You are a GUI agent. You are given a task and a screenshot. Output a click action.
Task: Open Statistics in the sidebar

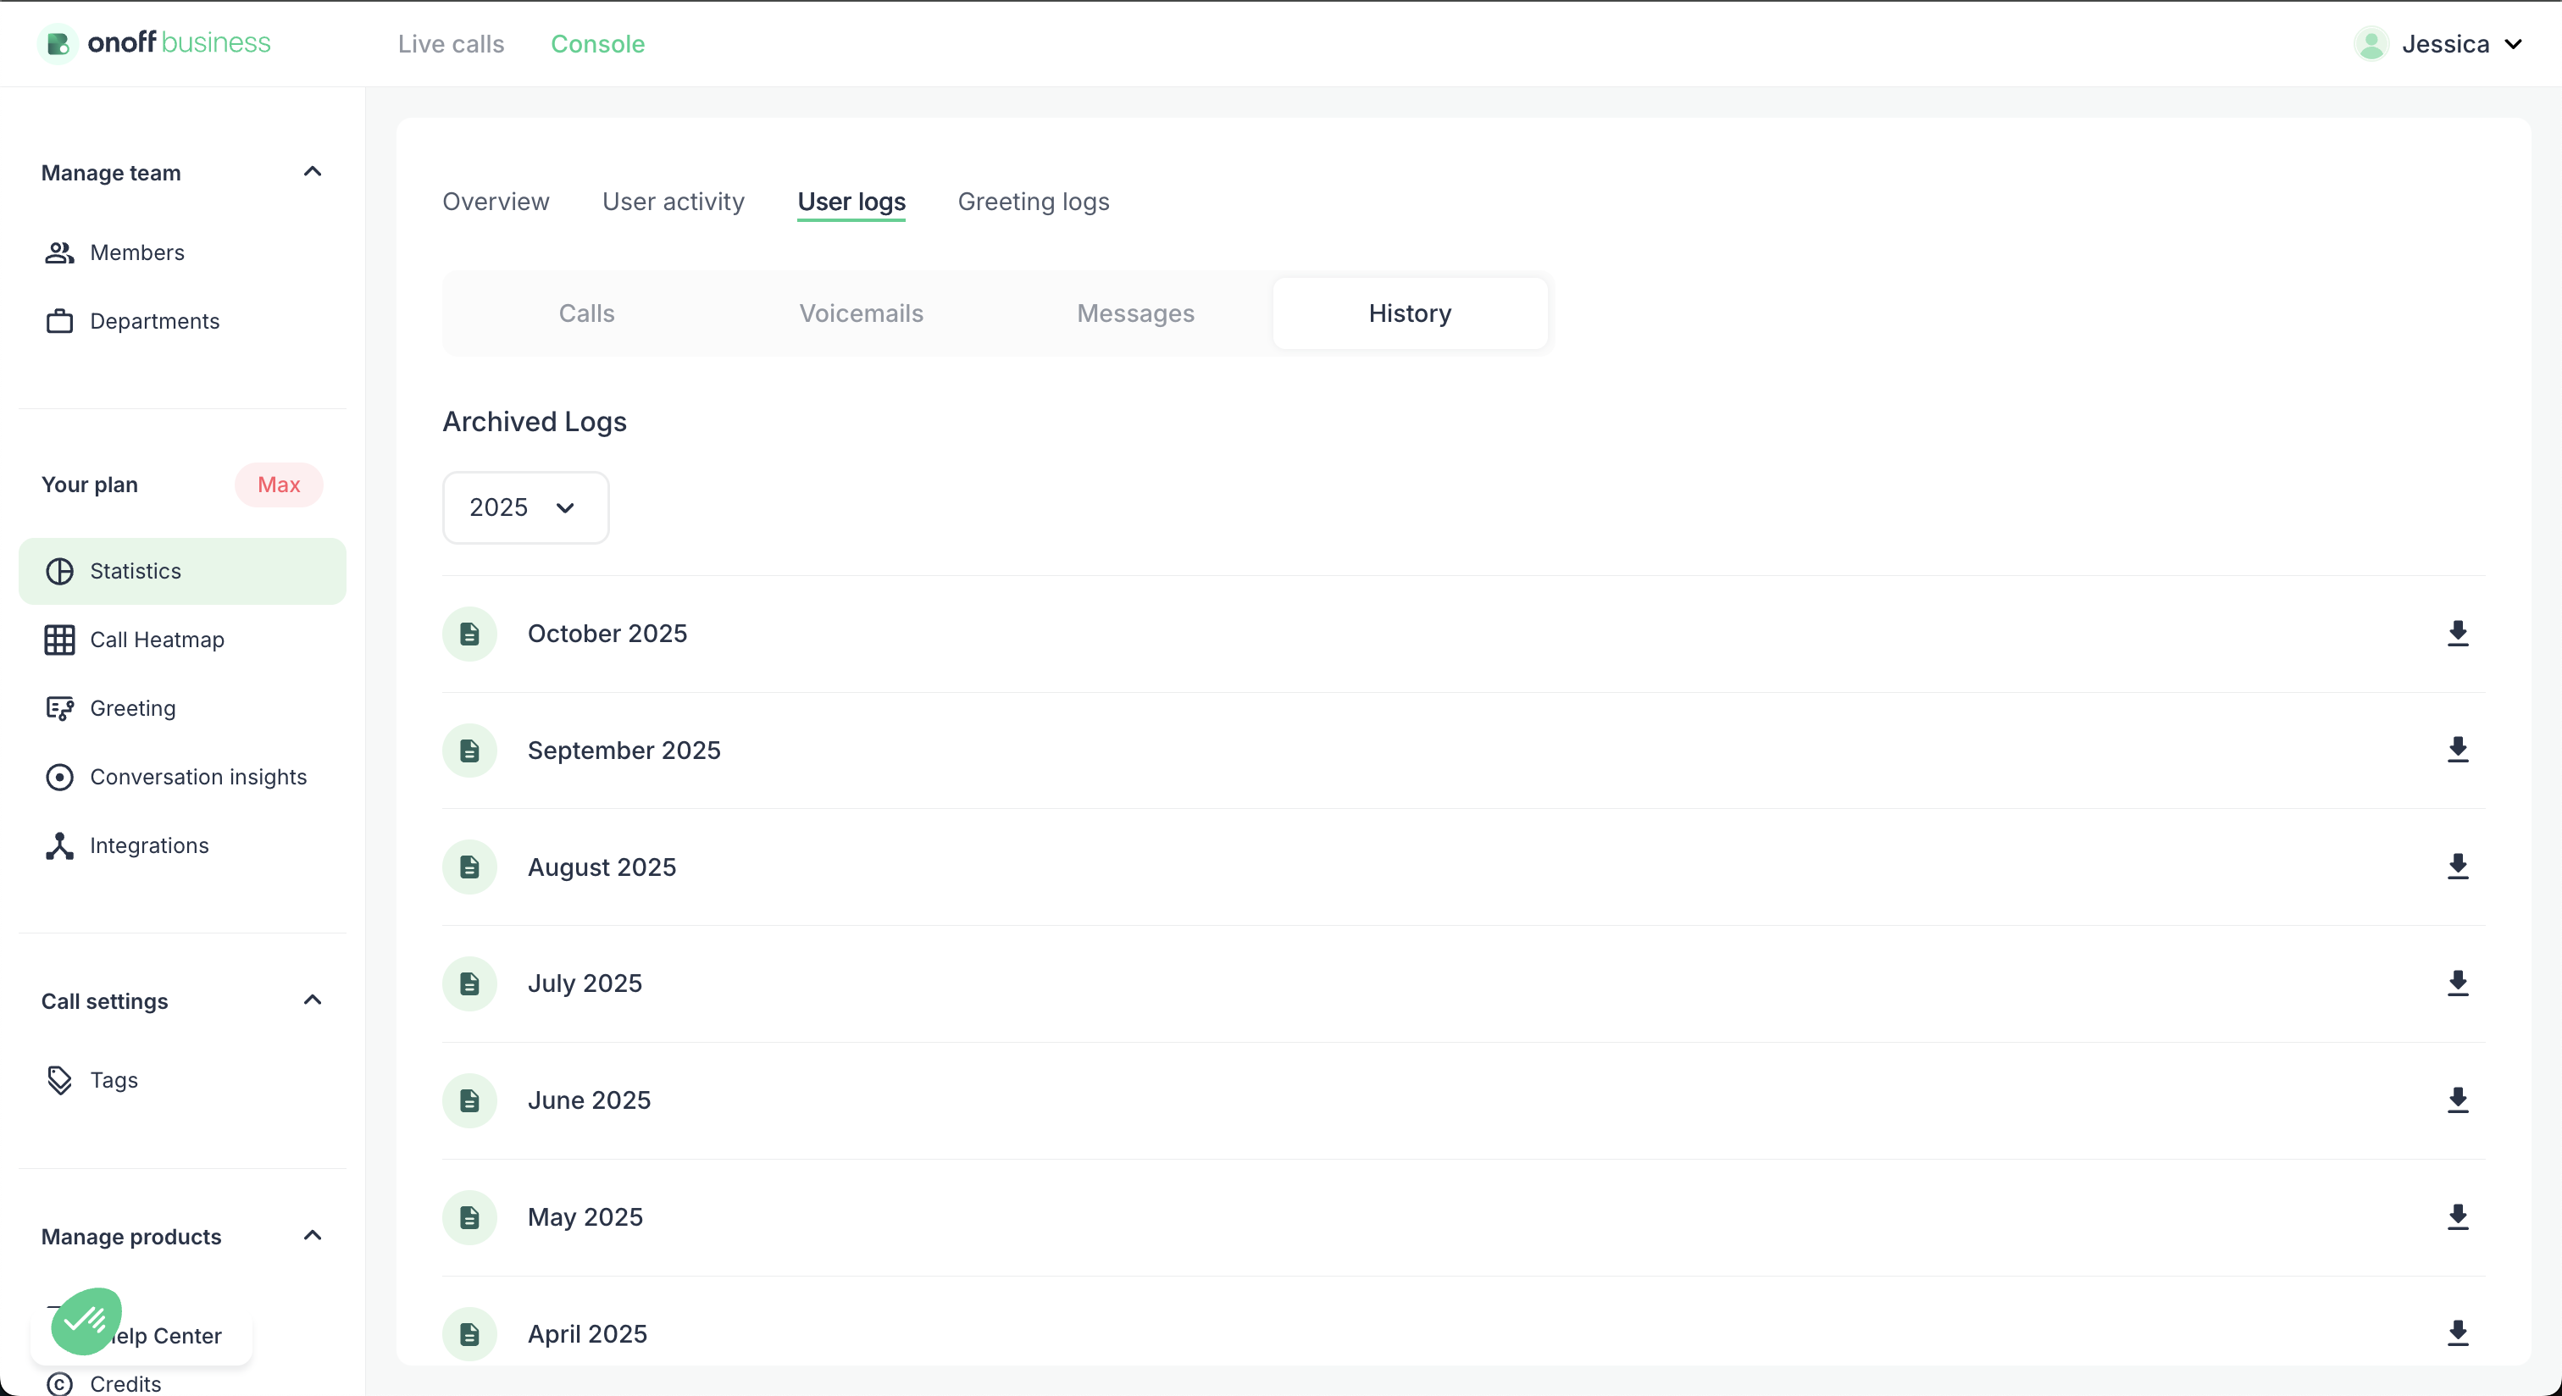182,571
